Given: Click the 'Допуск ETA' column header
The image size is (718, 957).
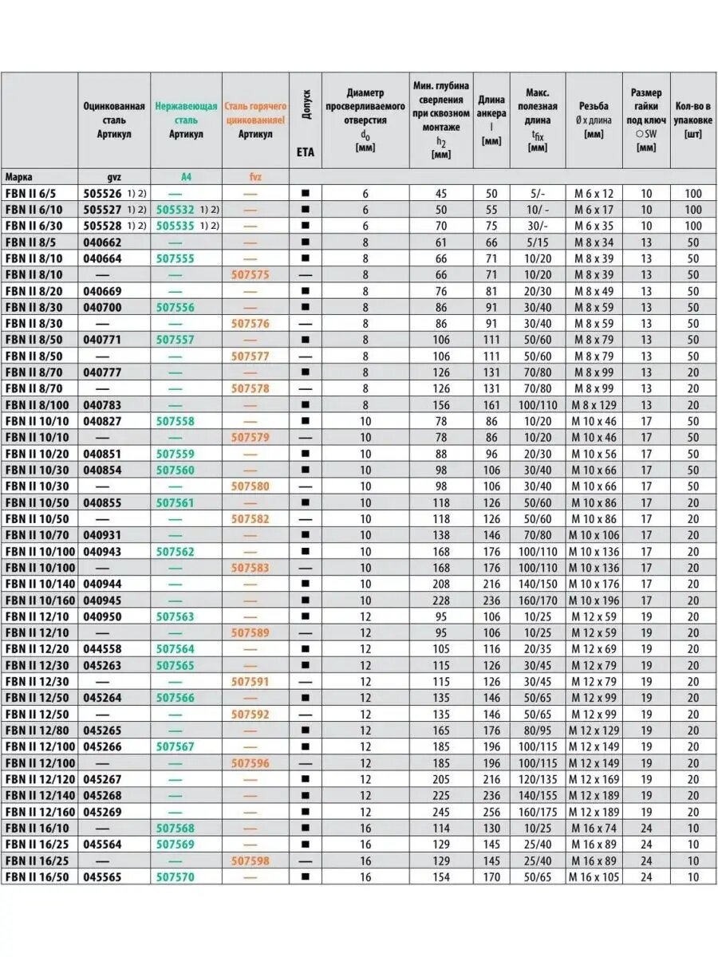Looking at the screenshot, I should tap(306, 120).
